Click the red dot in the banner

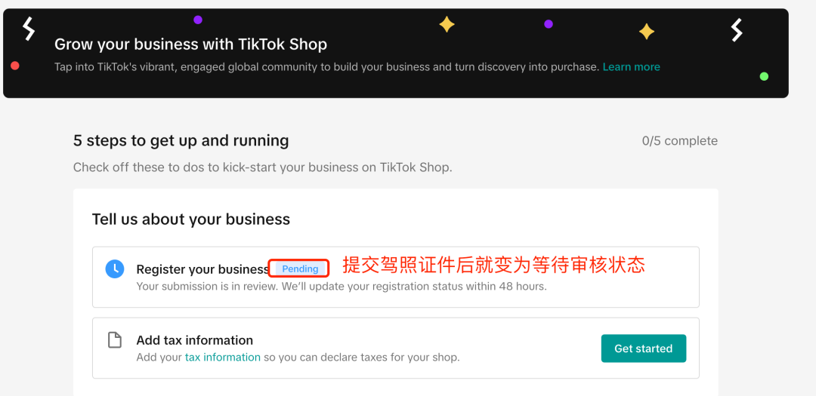15,66
